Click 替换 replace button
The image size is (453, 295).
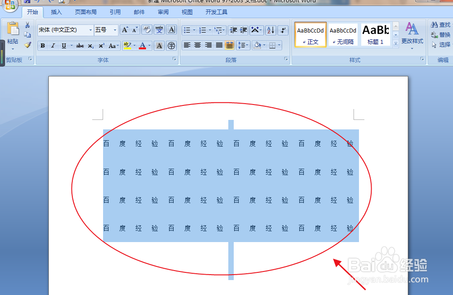(441, 35)
